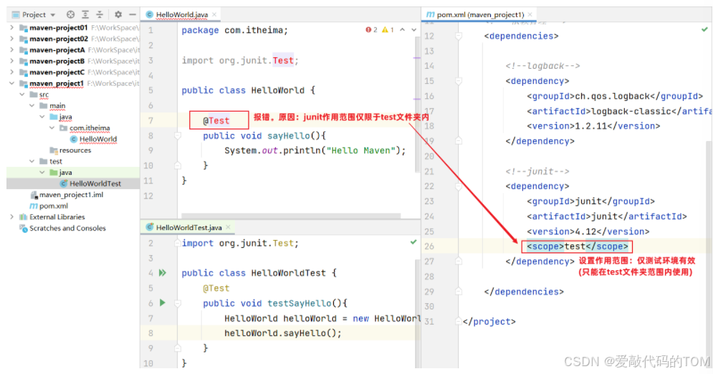Screen dimensions: 713x374
Task: Select HelloWorldTest in project tree
Action: (x=90, y=183)
